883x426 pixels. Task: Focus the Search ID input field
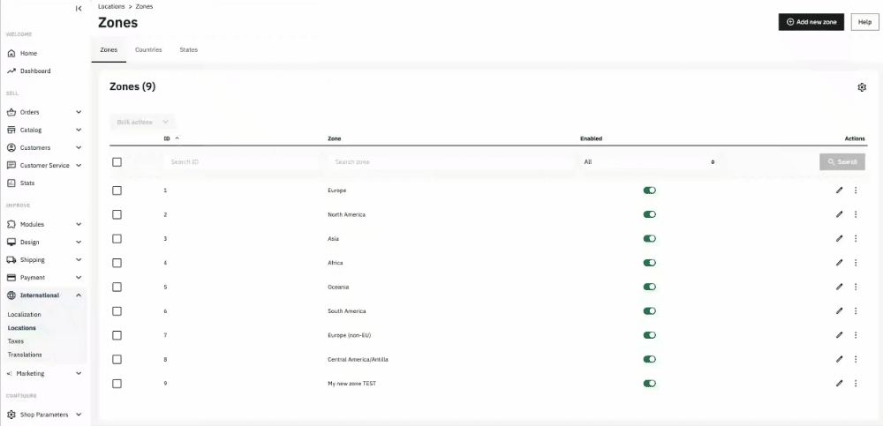coord(240,162)
